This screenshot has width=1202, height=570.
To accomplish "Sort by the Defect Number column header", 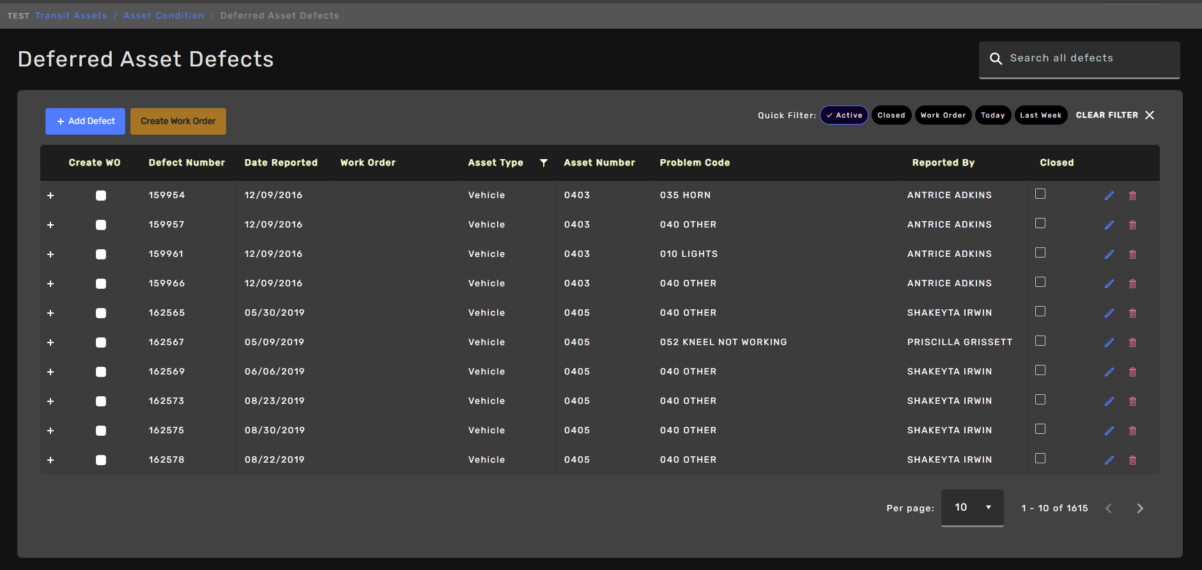I will (x=187, y=163).
